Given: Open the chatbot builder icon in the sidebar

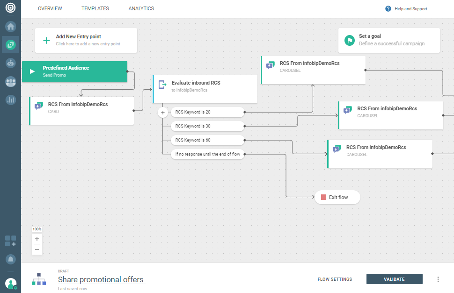Looking at the screenshot, I should pyautogui.click(x=10, y=63).
